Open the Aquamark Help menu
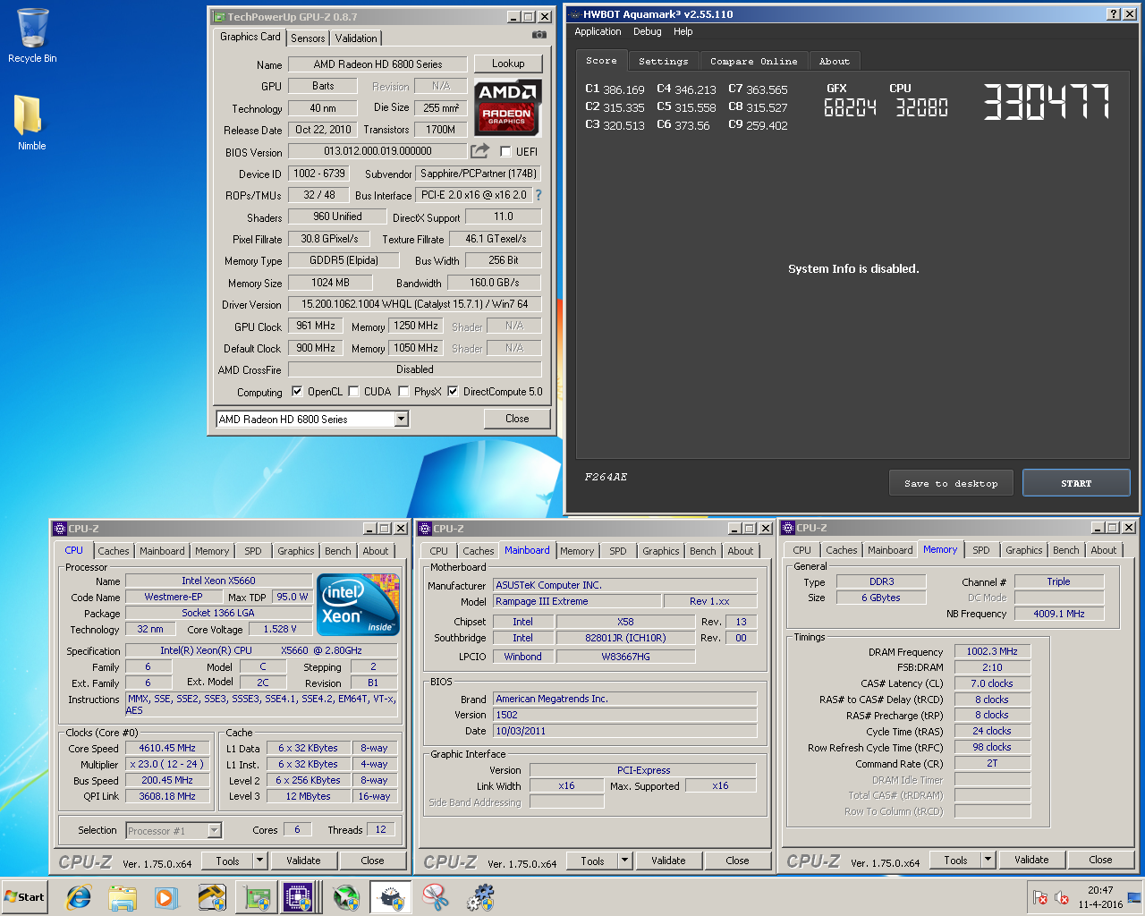The image size is (1145, 916). coord(683,31)
